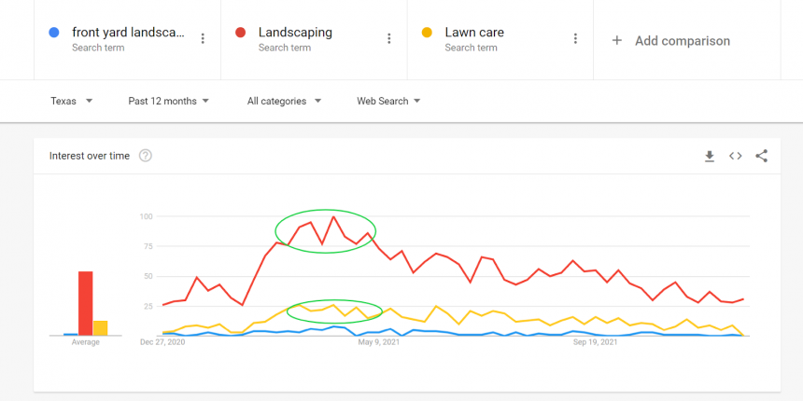This screenshot has width=803, height=401.
Task: Click the yellow Lawn care color dot
Action: point(428,33)
